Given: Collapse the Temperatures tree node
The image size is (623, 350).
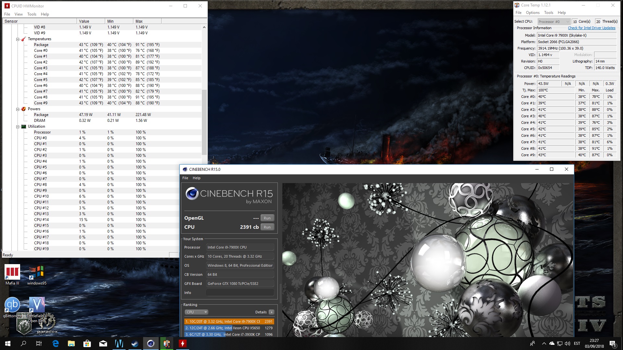Looking at the screenshot, I should (x=18, y=39).
